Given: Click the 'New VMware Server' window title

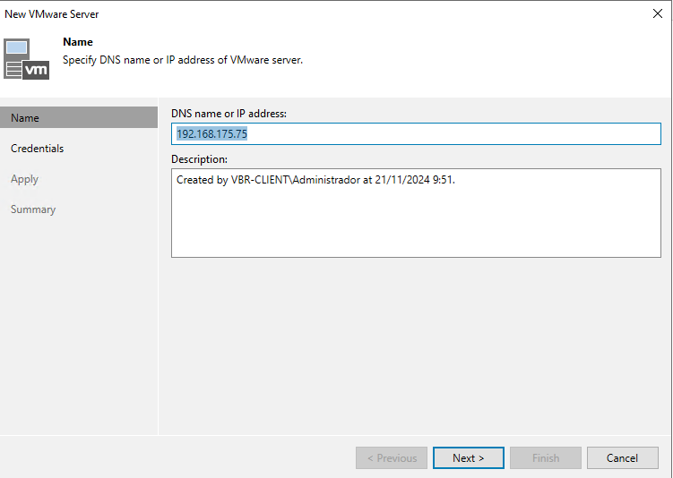Looking at the screenshot, I should click(x=52, y=13).
